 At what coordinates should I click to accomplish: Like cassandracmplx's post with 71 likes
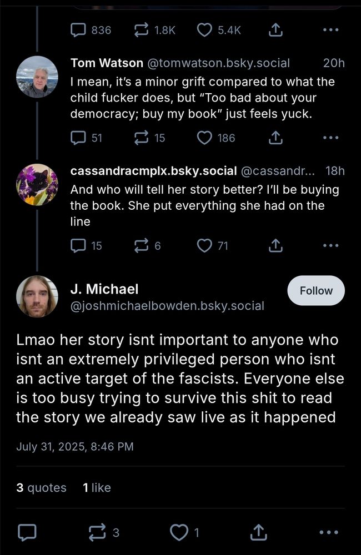[x=205, y=245]
